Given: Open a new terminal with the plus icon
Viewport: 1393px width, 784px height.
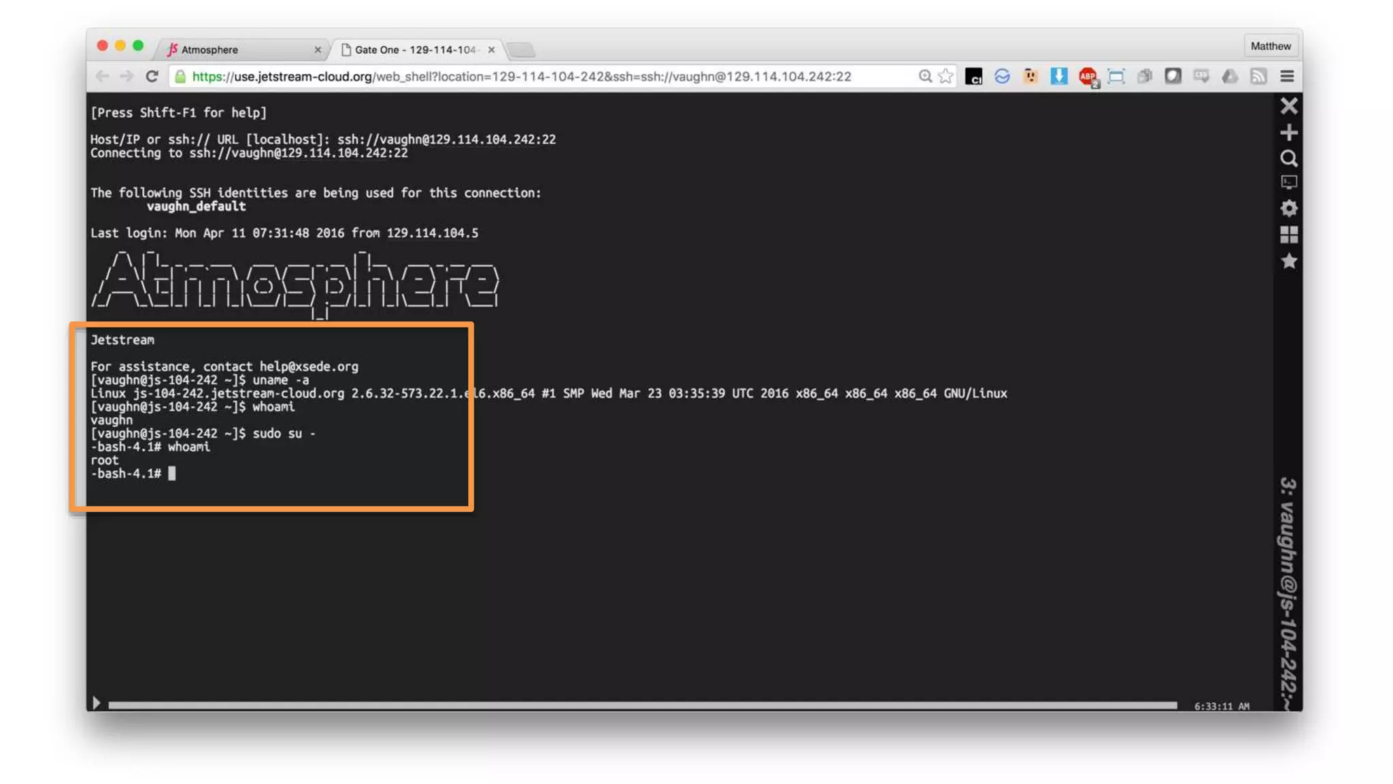Looking at the screenshot, I should click(1288, 132).
